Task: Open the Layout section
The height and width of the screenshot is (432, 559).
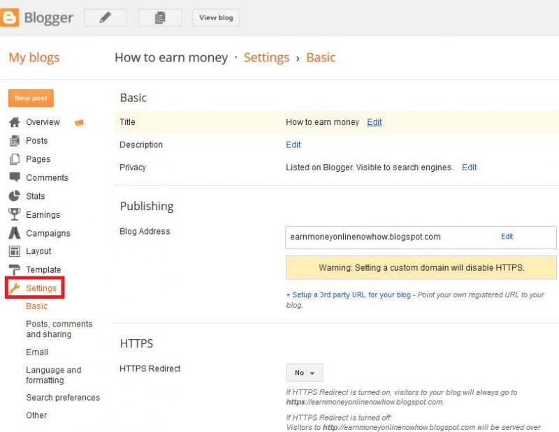Action: coord(38,251)
